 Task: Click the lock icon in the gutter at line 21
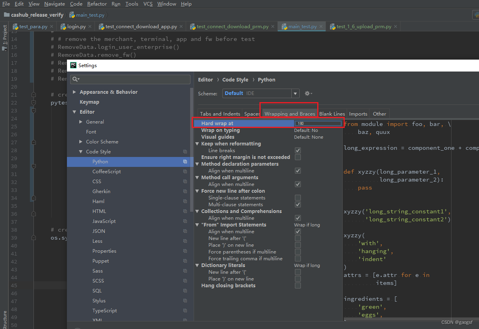click(33, 94)
